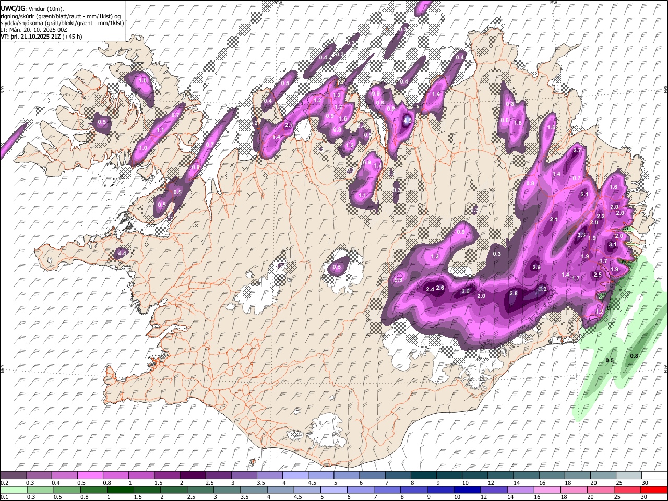668x501 pixels.
Task: Click the 0.2 label in top legend row
Action: point(5,483)
